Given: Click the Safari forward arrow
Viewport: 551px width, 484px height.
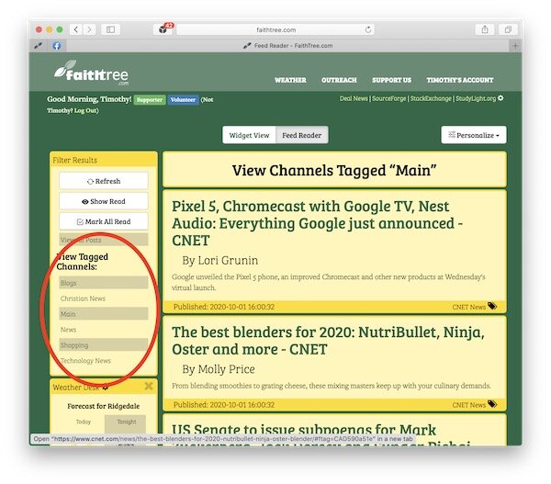Looking at the screenshot, I should click(x=89, y=29).
